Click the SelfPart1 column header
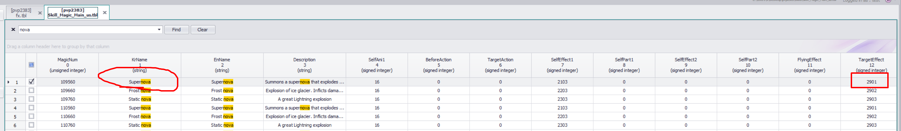Viewport: 901px width, 131px height. pos(624,65)
